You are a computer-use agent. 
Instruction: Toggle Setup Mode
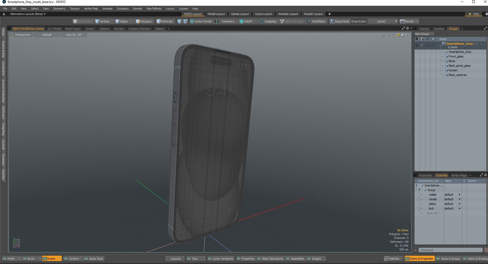tap(339, 21)
